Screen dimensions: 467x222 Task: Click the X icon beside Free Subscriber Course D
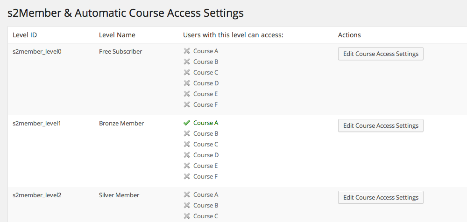coord(187,83)
